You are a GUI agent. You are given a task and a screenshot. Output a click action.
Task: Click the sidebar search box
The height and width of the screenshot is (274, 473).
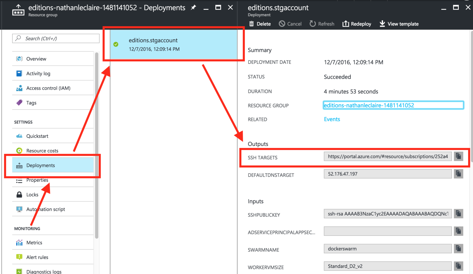pyautogui.click(x=56, y=39)
